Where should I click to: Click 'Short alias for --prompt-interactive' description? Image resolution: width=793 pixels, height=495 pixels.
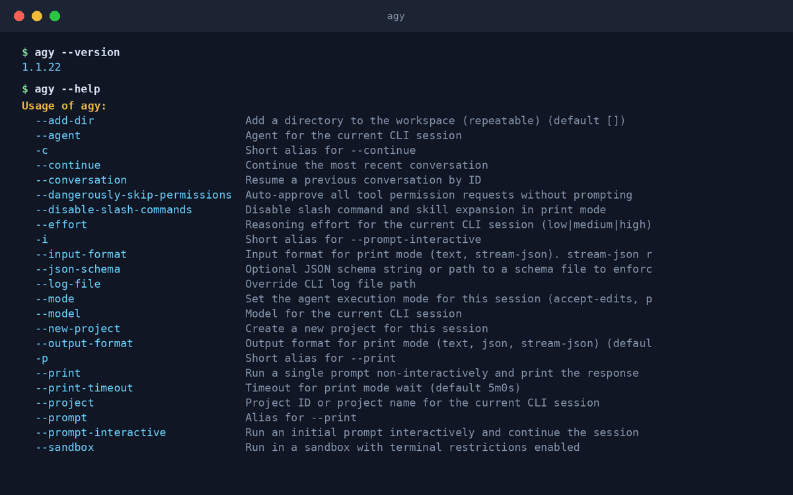(x=363, y=240)
